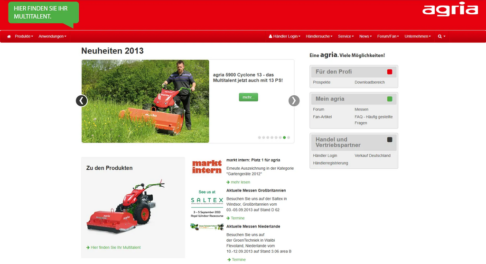Open the Forum/Fan menu

(x=388, y=36)
